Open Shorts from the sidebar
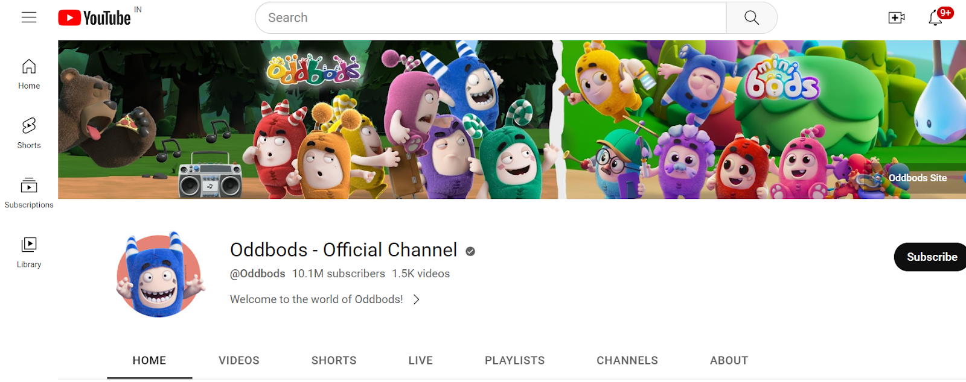966x382 pixels. [29, 133]
